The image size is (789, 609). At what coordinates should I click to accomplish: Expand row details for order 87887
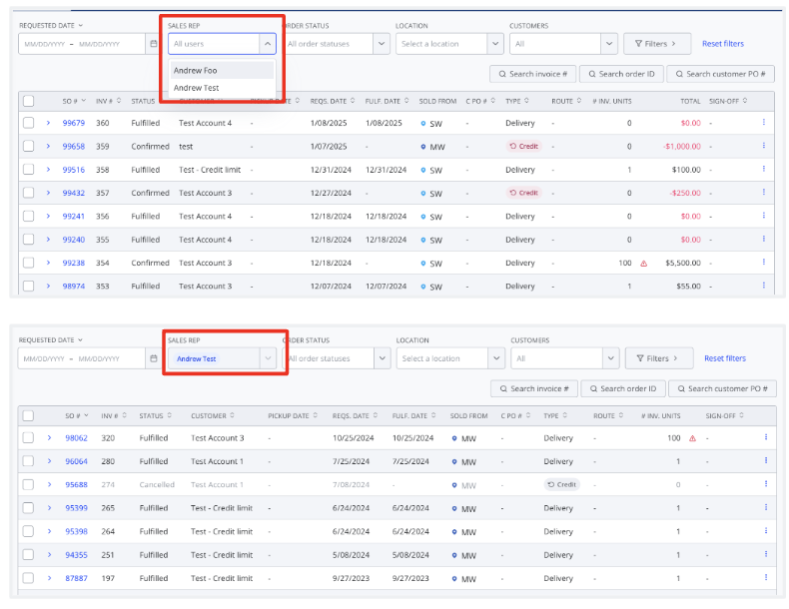click(49, 578)
